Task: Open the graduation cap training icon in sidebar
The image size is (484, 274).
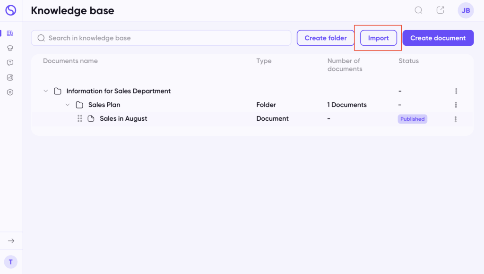Action: click(x=10, y=48)
